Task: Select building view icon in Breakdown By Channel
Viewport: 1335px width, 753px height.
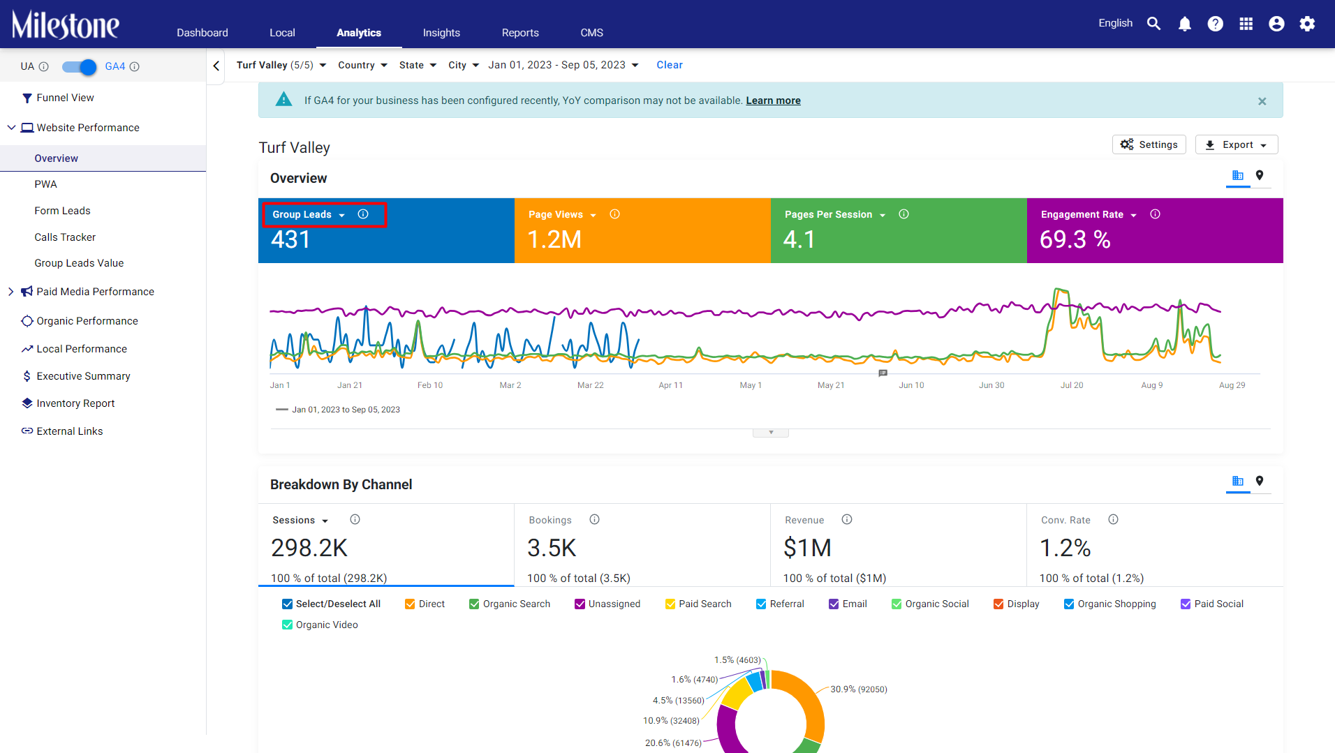Action: pyautogui.click(x=1238, y=481)
